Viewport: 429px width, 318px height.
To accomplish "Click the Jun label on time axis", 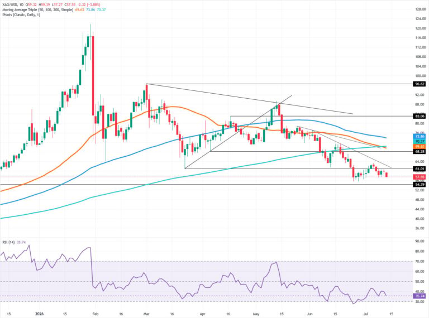I will [x=309, y=314].
